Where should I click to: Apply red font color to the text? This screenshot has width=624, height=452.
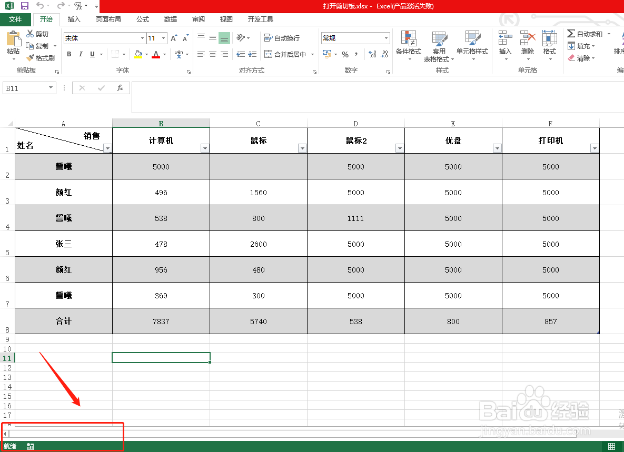pos(156,54)
